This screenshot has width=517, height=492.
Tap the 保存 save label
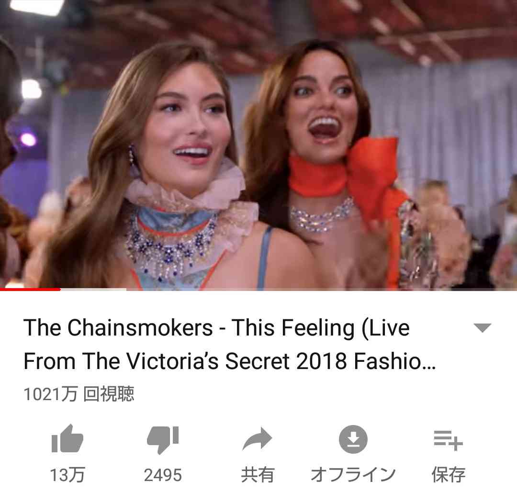click(x=449, y=475)
